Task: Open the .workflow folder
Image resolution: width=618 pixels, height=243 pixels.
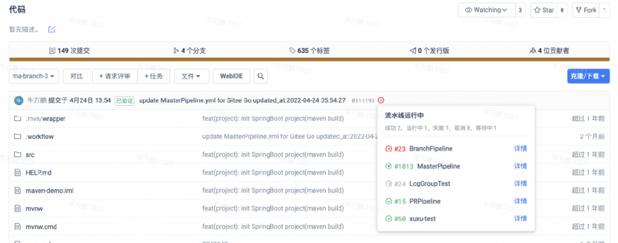Action: 39,137
